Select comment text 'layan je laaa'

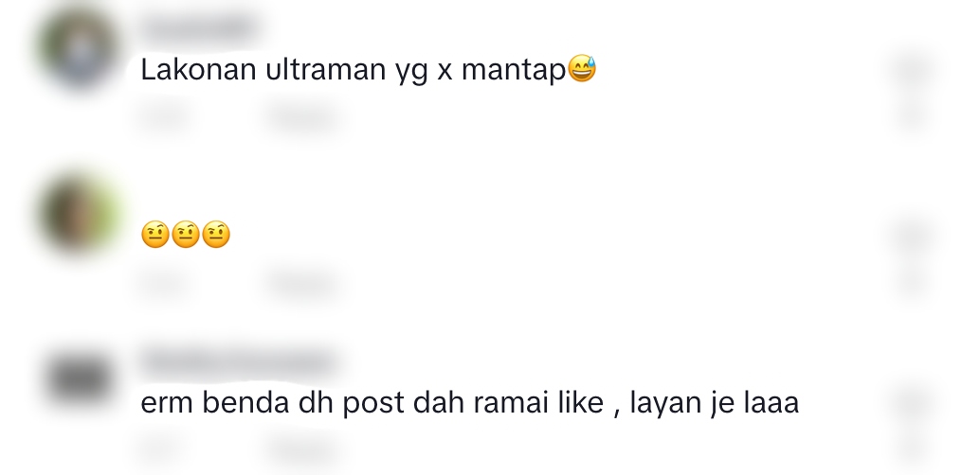[x=715, y=402]
